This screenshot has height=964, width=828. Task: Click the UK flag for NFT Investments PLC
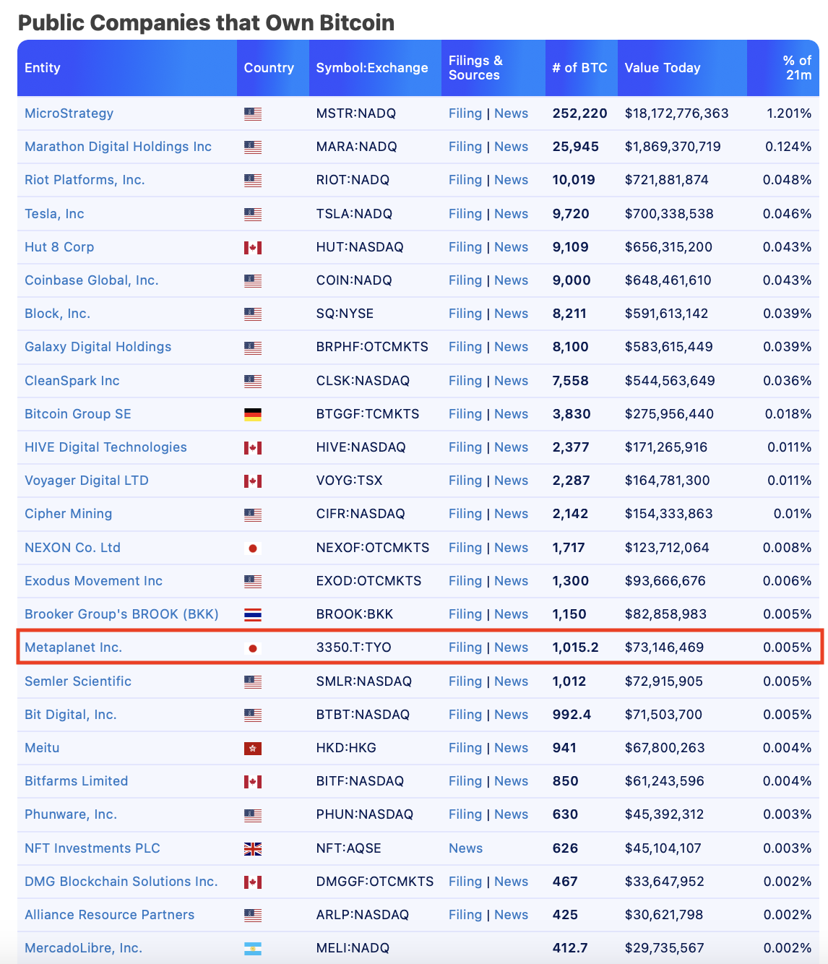pos(252,848)
